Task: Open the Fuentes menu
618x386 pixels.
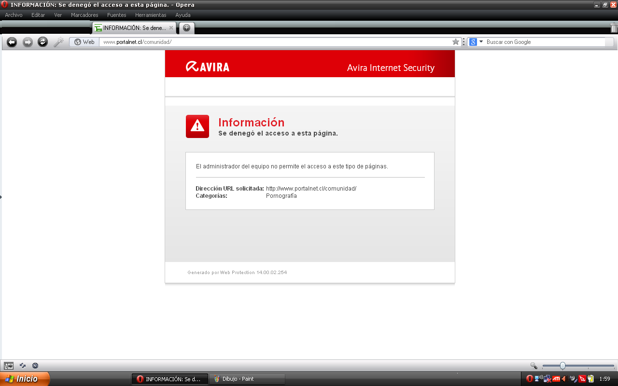Action: coord(116,15)
